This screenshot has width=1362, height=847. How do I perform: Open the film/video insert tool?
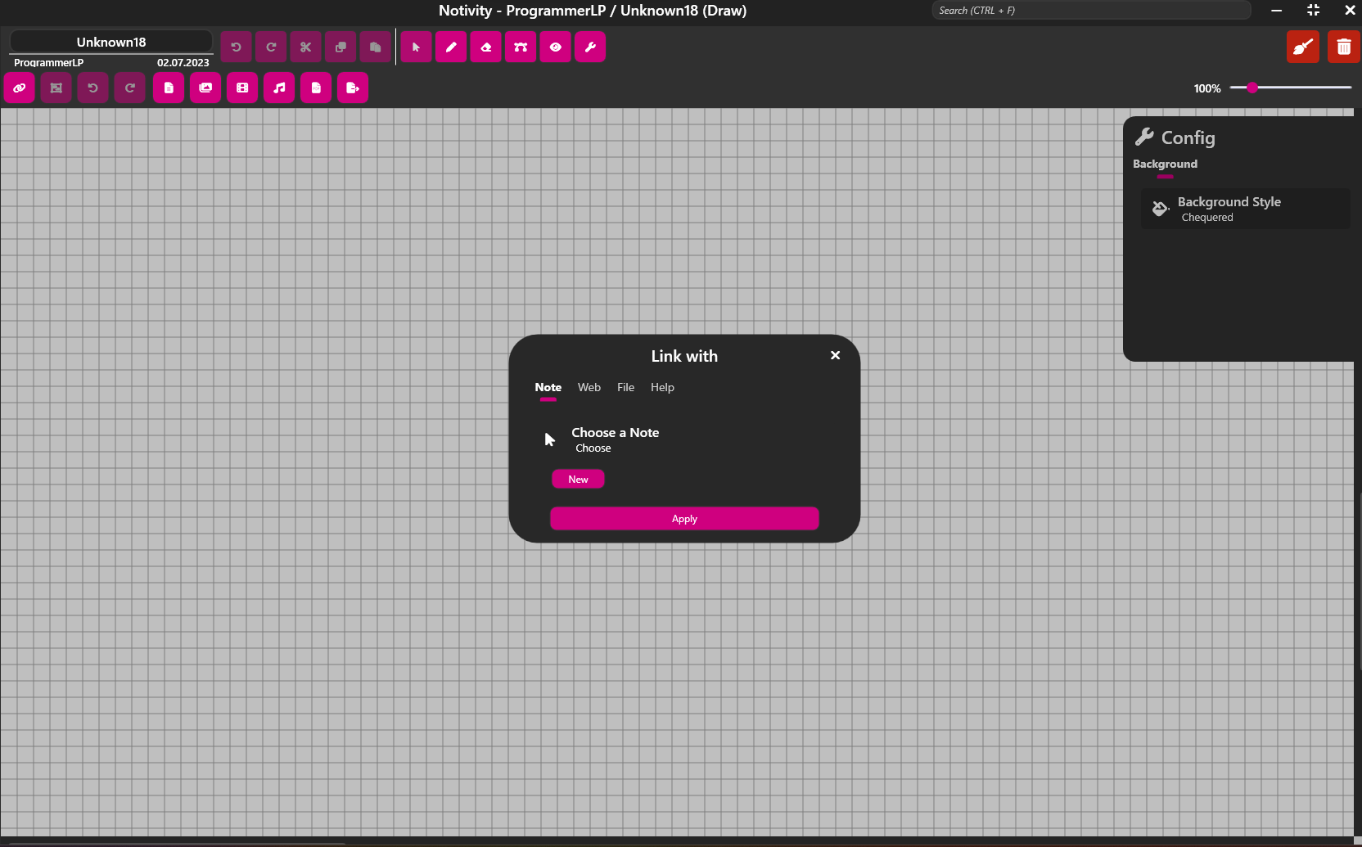242,88
